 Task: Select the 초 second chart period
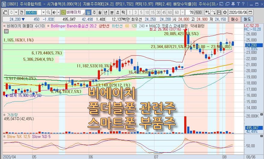click(117, 12)
